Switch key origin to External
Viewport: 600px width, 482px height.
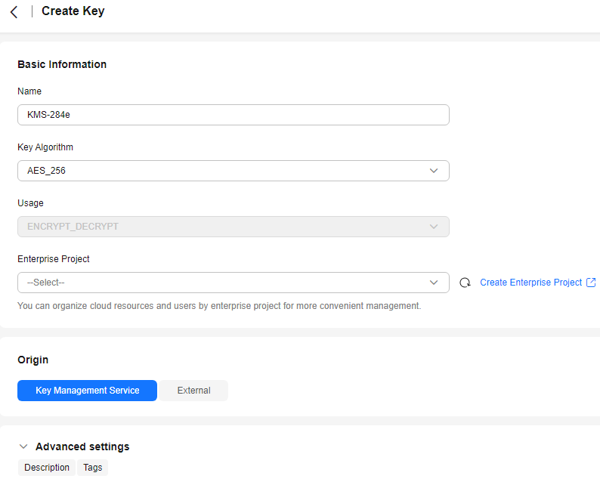click(x=193, y=391)
